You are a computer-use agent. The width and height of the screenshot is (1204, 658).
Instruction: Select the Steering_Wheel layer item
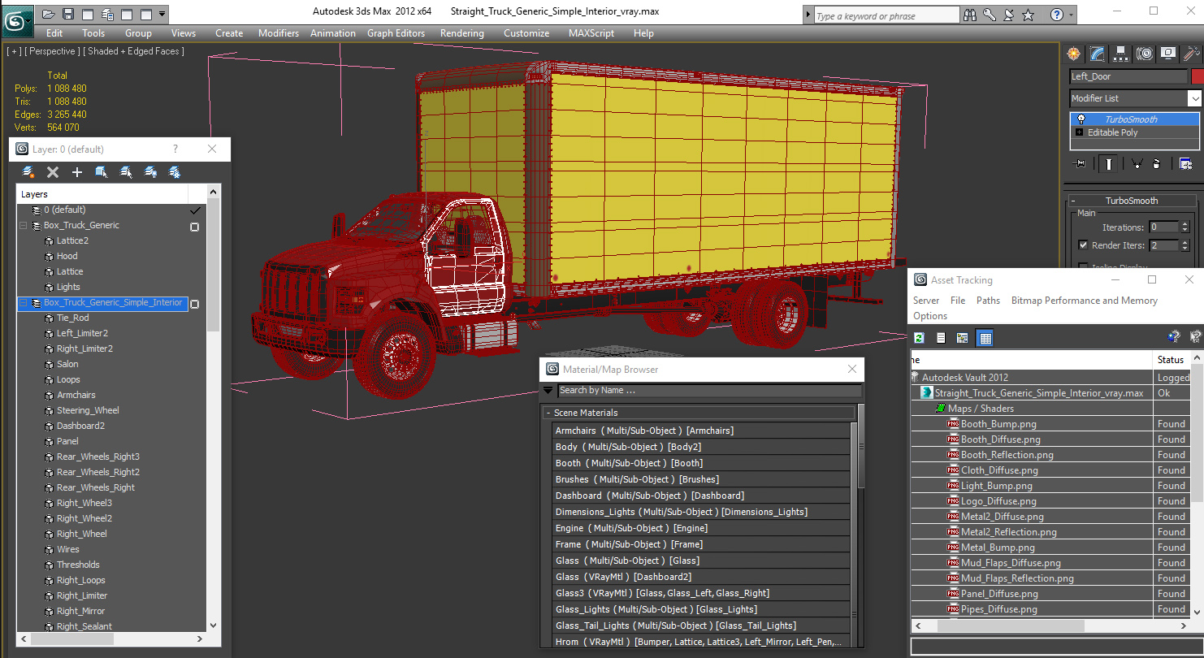click(x=88, y=410)
